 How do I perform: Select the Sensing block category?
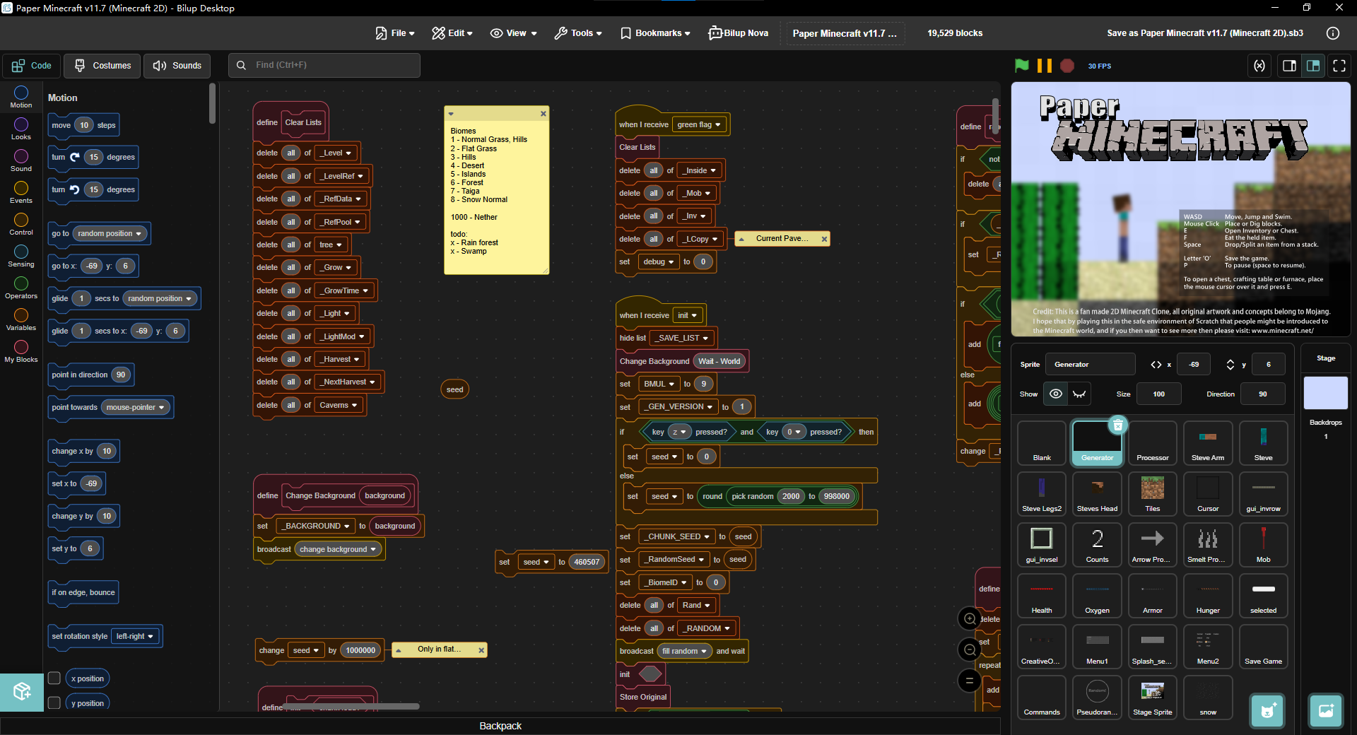[21, 256]
